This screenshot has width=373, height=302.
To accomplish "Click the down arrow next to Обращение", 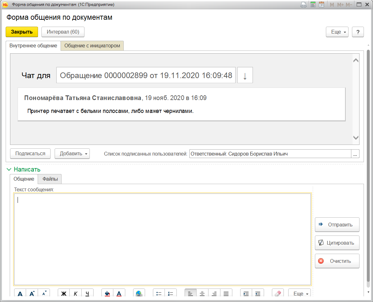I will point(245,75).
